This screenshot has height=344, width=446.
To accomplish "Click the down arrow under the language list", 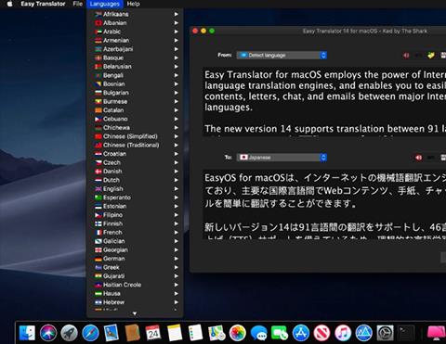I will (x=135, y=313).
